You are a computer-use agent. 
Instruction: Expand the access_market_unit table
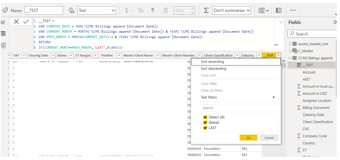coord(290,44)
